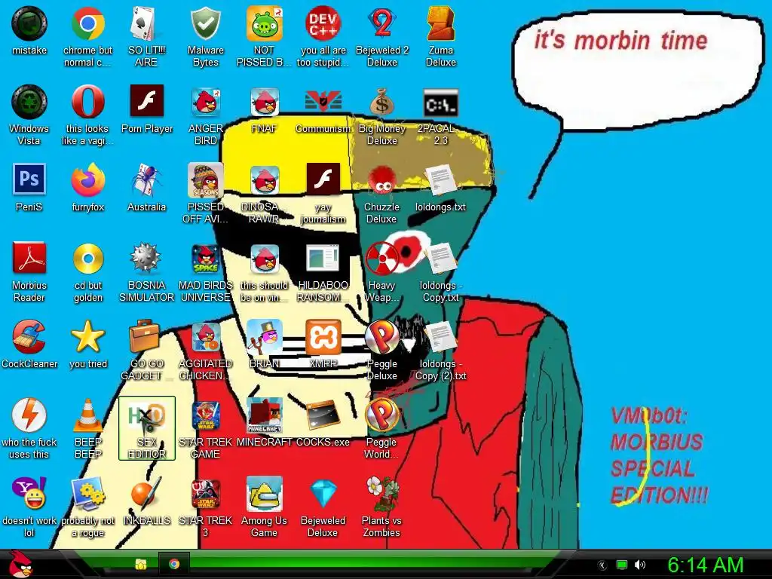Open 'Windows Vista' recycle bin icon

pyautogui.click(x=29, y=103)
